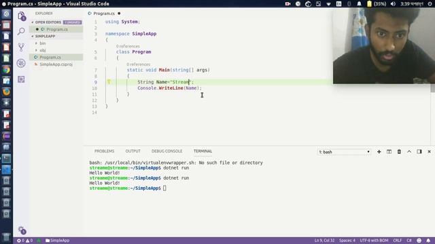Open the Source Control view

click(21, 47)
